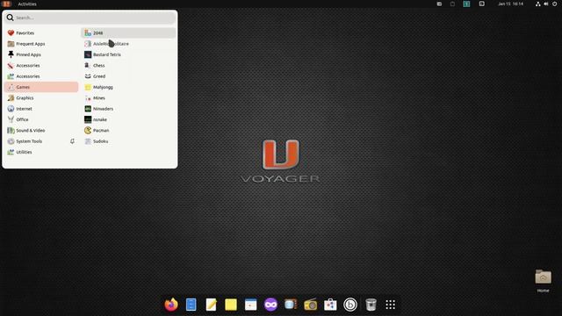Show the Utilities category
The height and width of the screenshot is (316, 562).
click(x=41, y=152)
